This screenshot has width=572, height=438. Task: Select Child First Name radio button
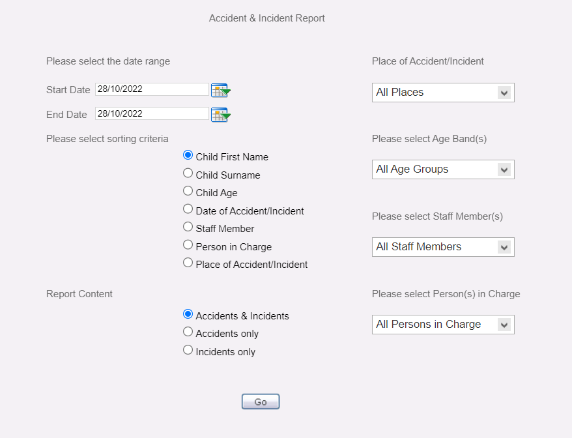coord(188,155)
